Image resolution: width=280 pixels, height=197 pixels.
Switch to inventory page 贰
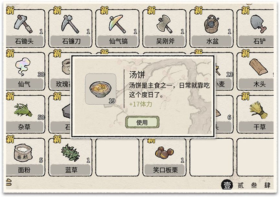click(241, 185)
